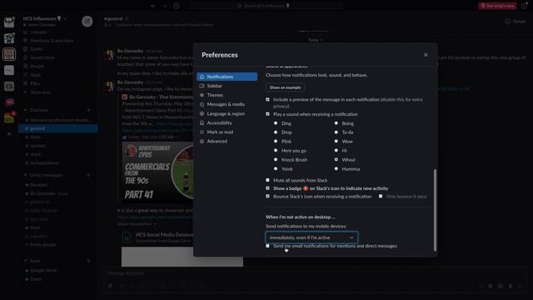This screenshot has width=533, height=300.
Task: Click the add workspace plus icon in left rail
Action: [9, 134]
